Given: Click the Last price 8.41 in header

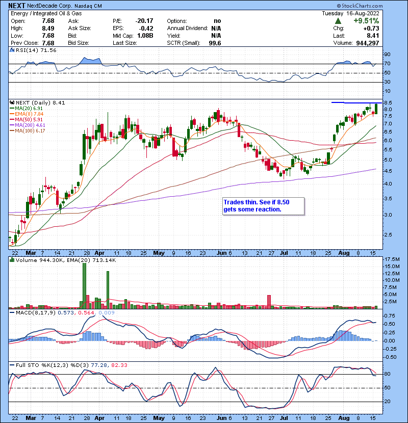Looking at the screenshot, I should click(373, 36).
